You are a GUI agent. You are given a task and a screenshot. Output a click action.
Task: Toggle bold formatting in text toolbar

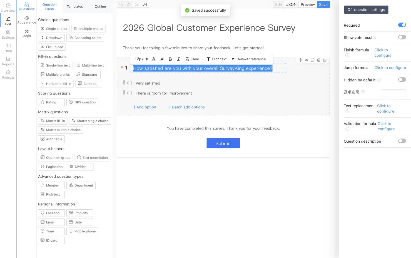(x=170, y=59)
